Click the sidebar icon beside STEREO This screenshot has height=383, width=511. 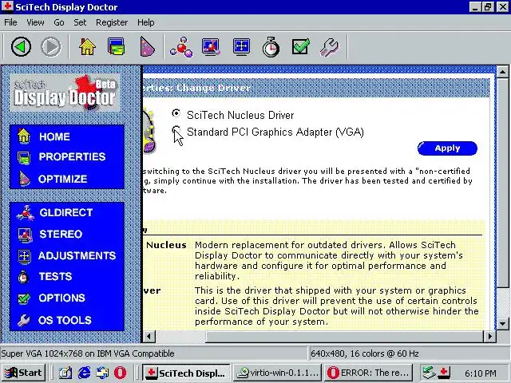point(25,235)
